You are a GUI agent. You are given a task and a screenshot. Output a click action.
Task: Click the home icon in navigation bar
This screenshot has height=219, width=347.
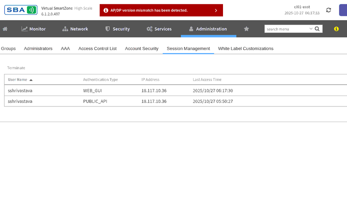point(5,29)
